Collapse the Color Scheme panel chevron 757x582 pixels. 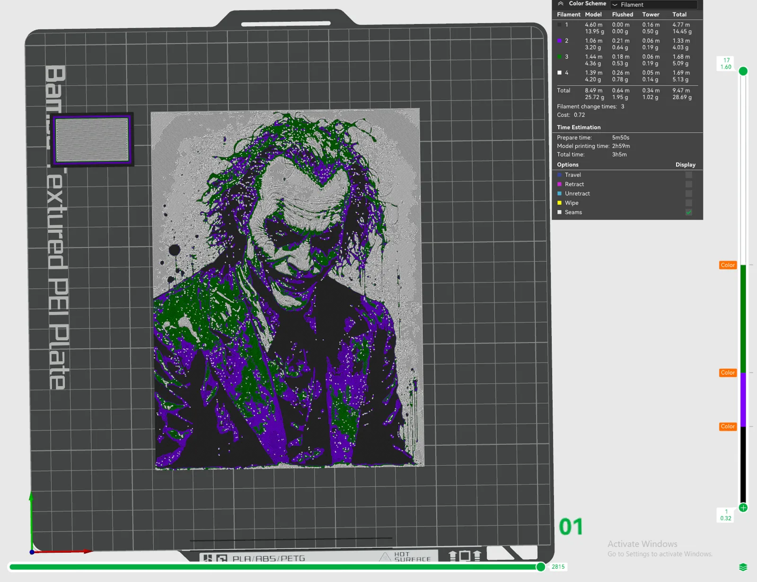tap(561, 4)
